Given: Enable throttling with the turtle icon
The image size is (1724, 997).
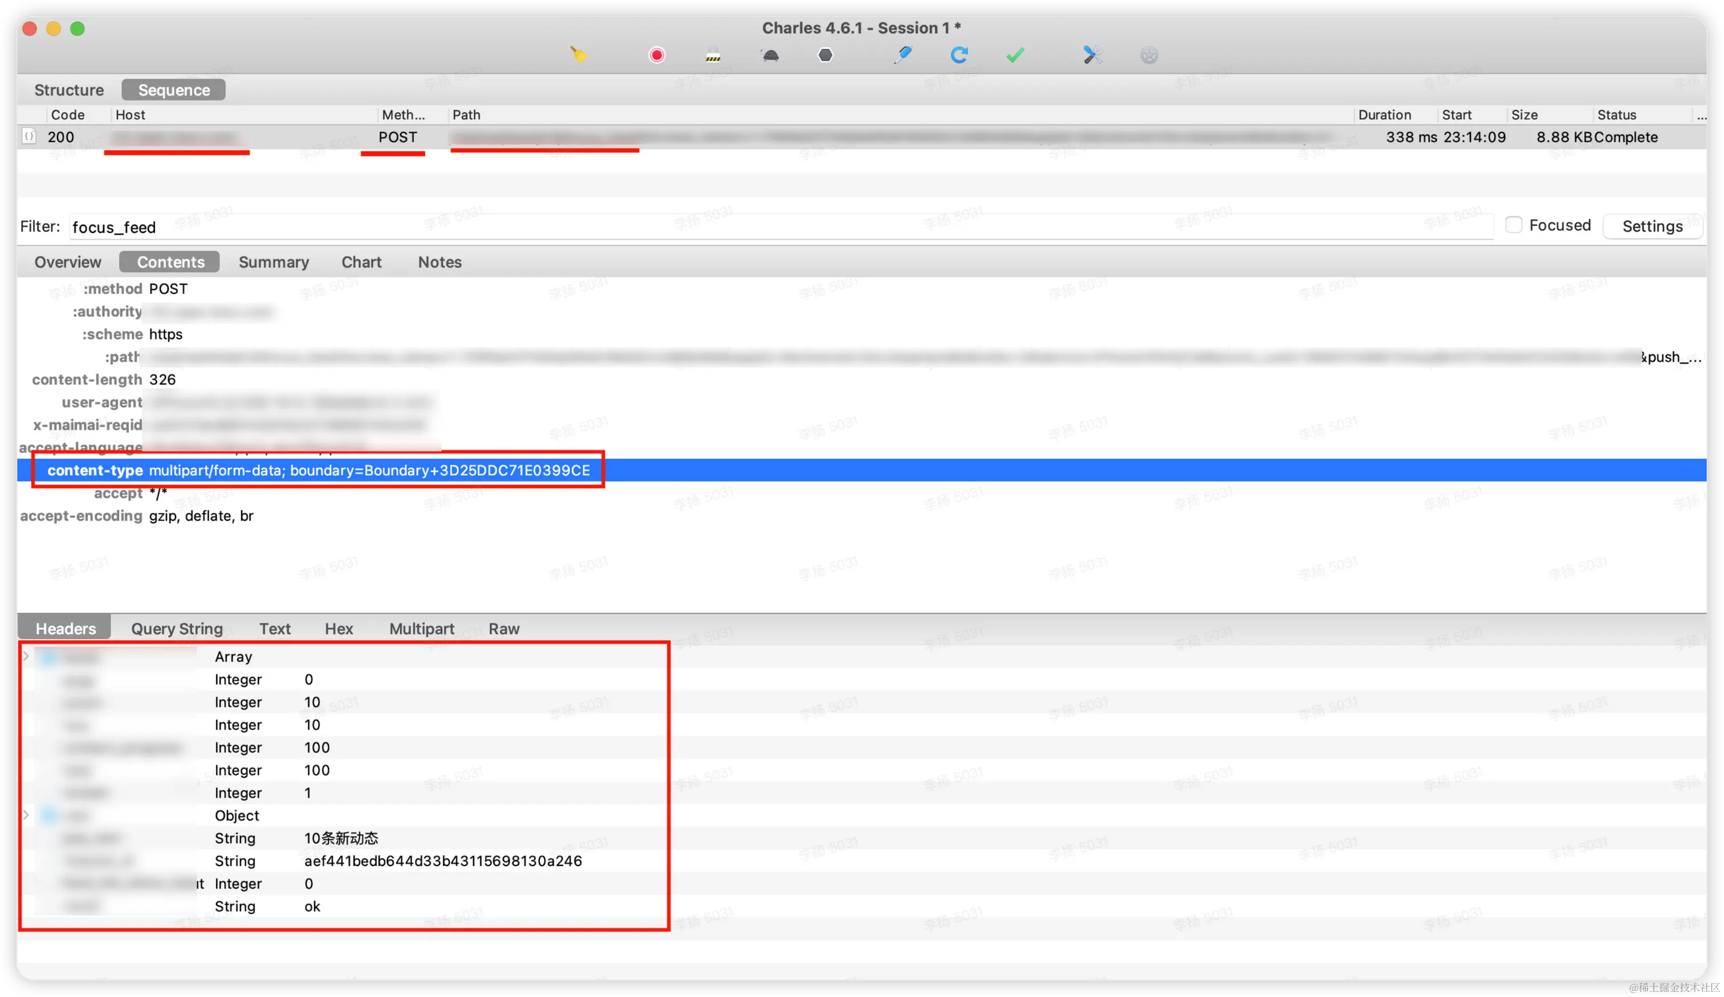Looking at the screenshot, I should [x=770, y=55].
